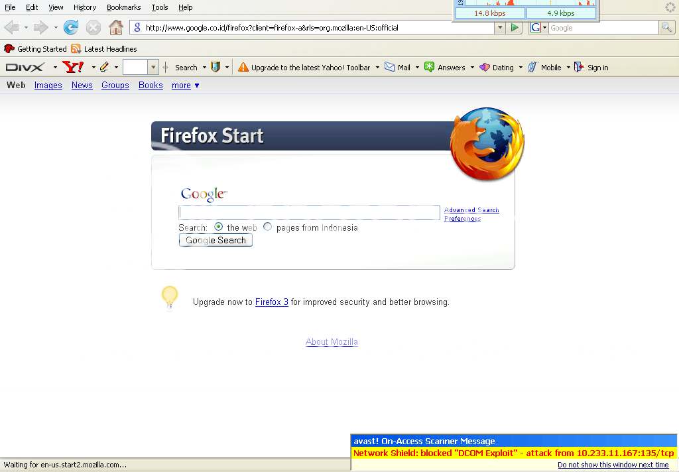Click the Yahoo toolbar upgrade warning icon

click(243, 67)
